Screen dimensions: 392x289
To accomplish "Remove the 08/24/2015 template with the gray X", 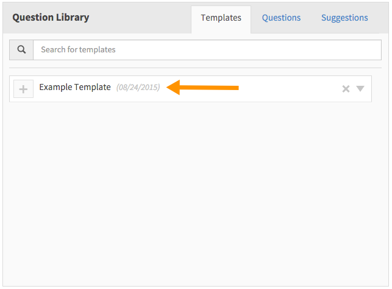I will click(346, 89).
